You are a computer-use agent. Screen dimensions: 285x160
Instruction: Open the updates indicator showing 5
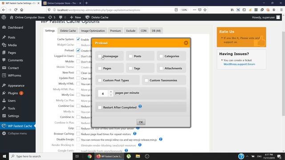point(52,17)
